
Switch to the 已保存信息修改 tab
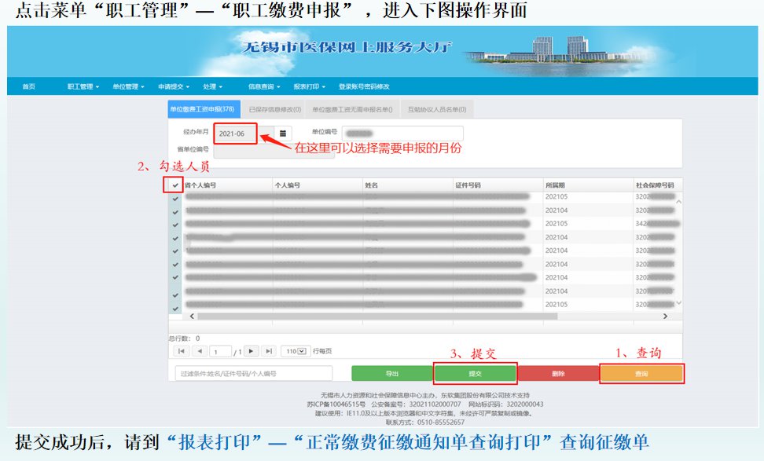[x=274, y=110]
